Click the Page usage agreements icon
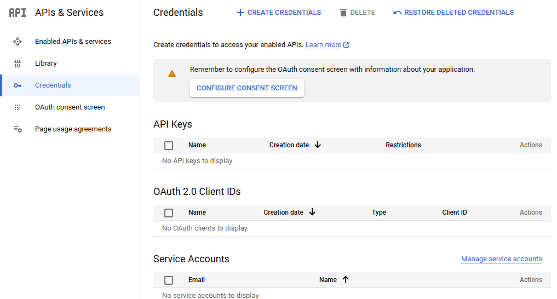The height and width of the screenshot is (299, 557). point(18,129)
